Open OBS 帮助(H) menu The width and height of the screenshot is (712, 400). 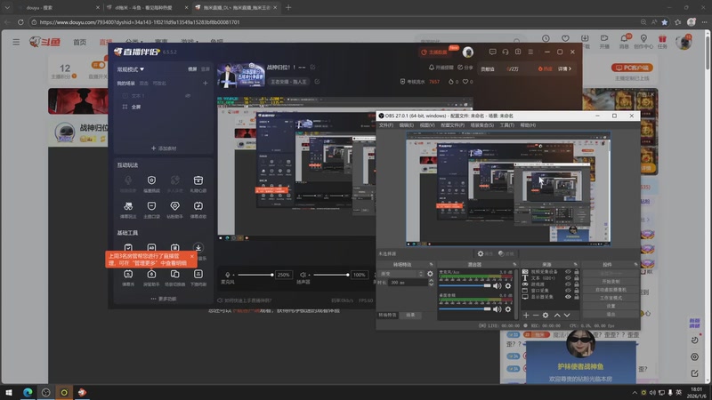(x=528, y=125)
